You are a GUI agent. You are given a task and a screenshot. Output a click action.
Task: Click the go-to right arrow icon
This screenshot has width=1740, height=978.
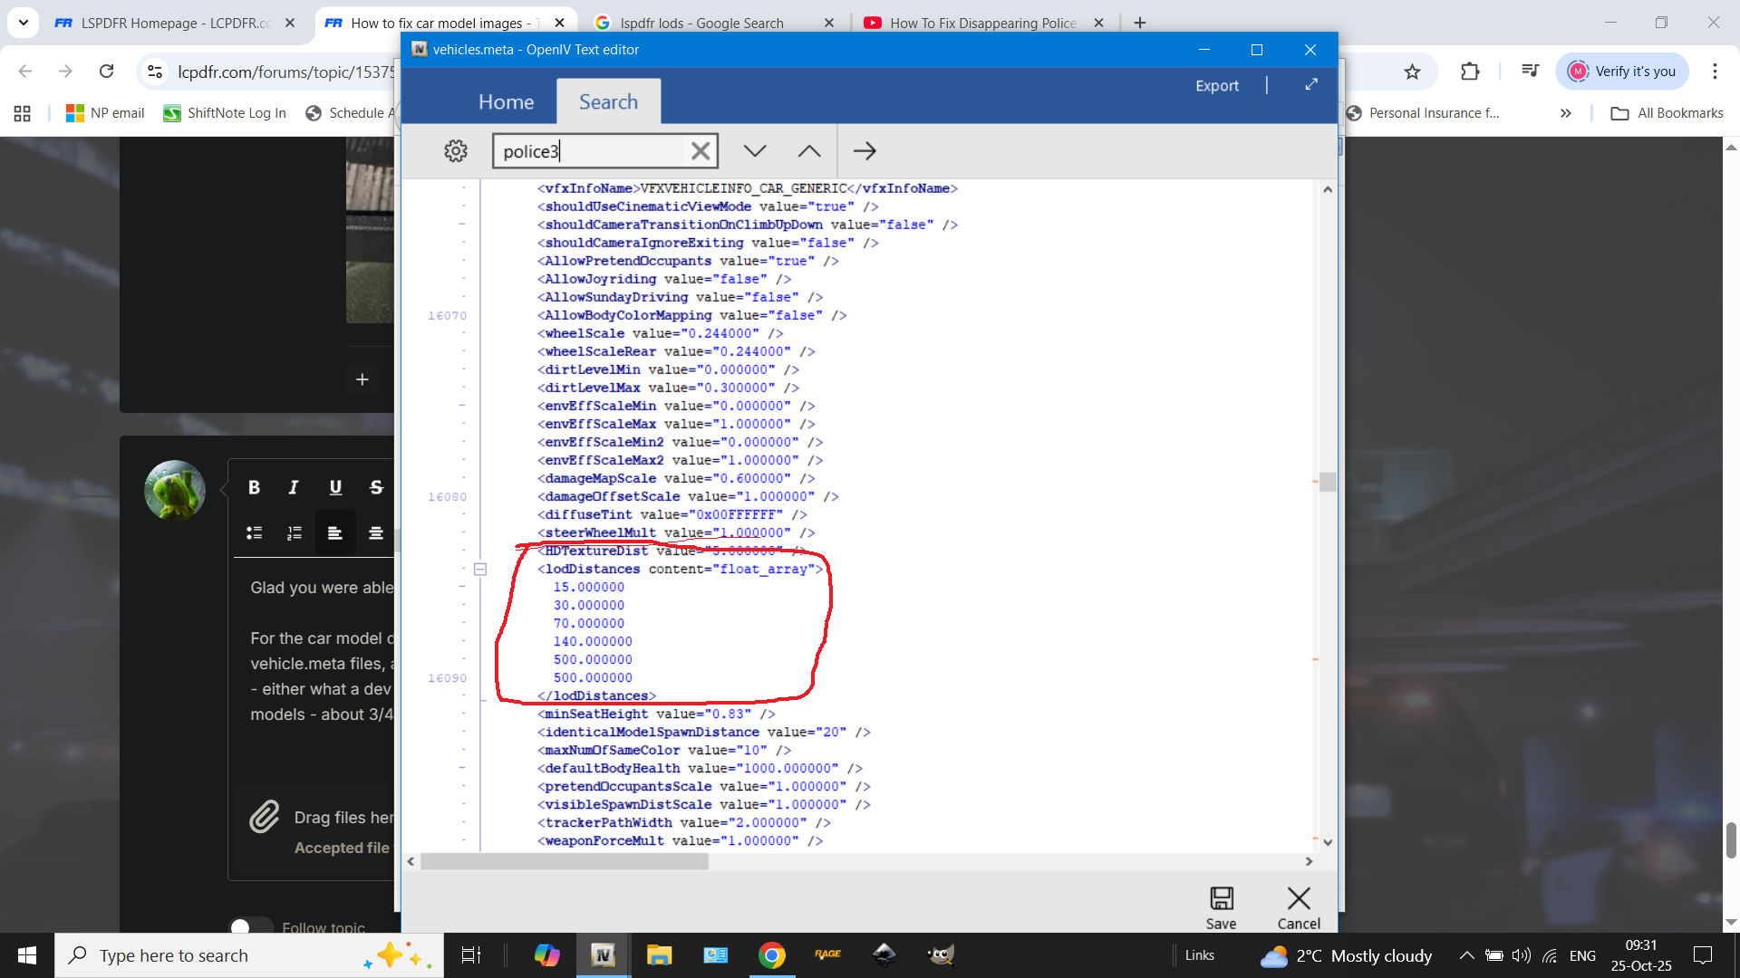[x=865, y=151]
